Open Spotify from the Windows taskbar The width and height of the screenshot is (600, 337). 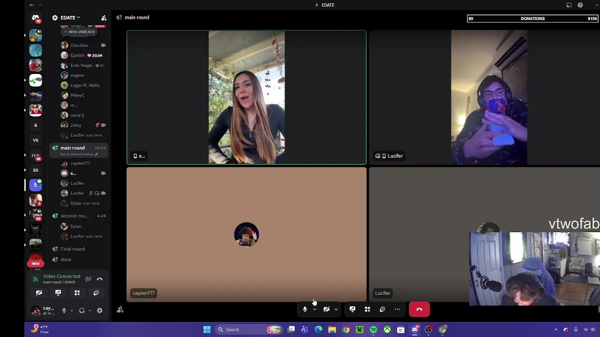tap(373, 330)
